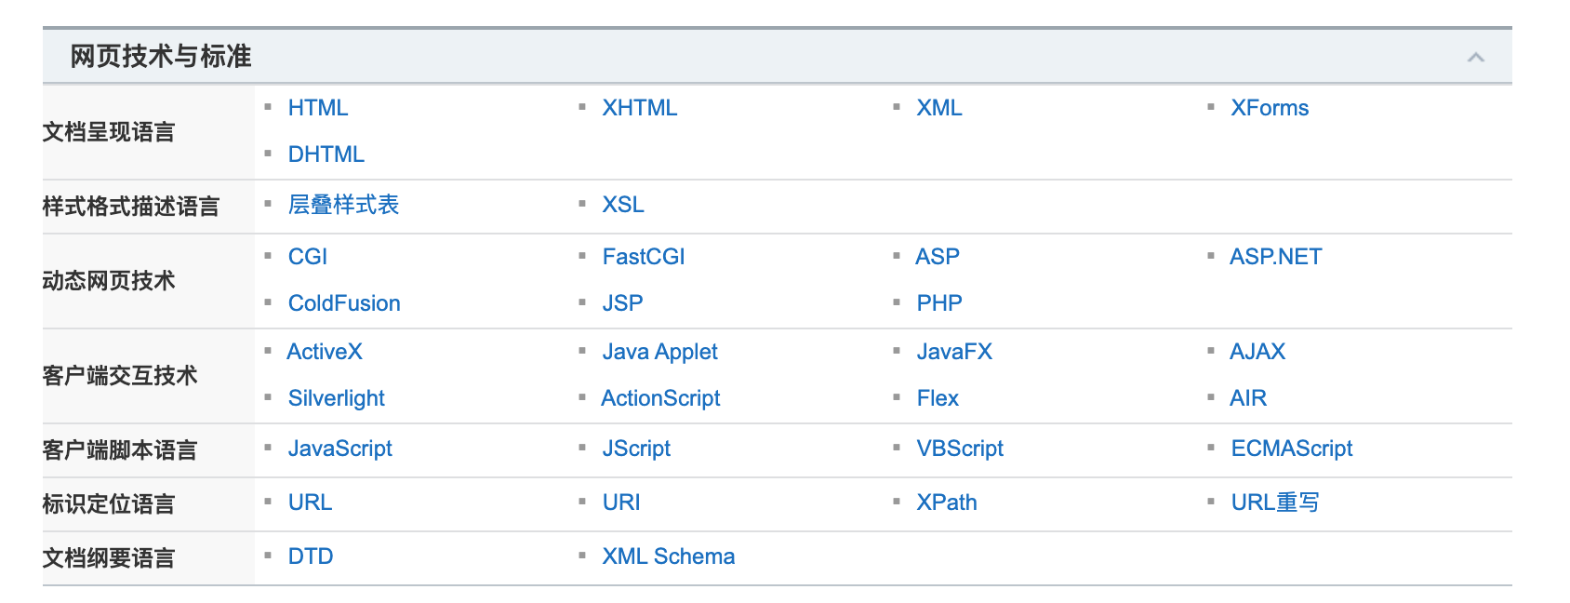Go to the ECMAScript page
The height and width of the screenshot is (603, 1570).
[x=1291, y=449]
